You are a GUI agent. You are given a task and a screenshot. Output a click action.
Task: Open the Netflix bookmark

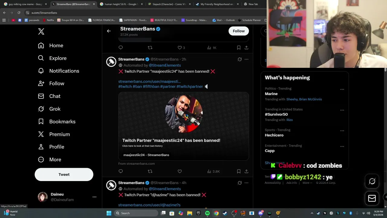coord(48,20)
